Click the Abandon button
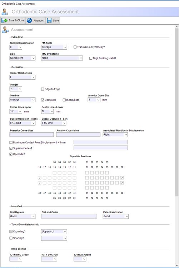Screen dimensions: 179x268 coord(35,20)
